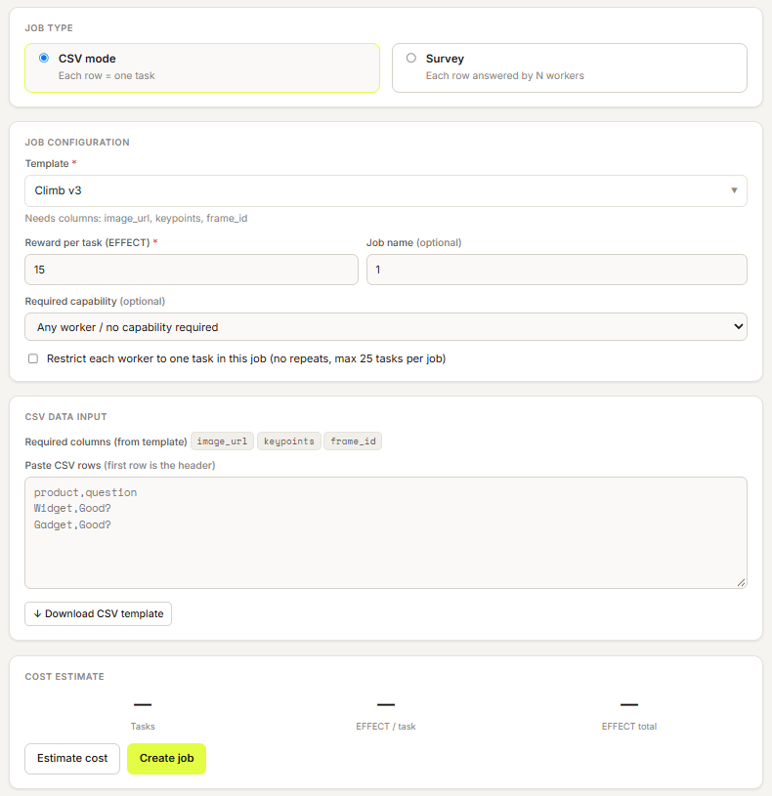
Task: Click the Estimate cost button
Action: tap(72, 759)
